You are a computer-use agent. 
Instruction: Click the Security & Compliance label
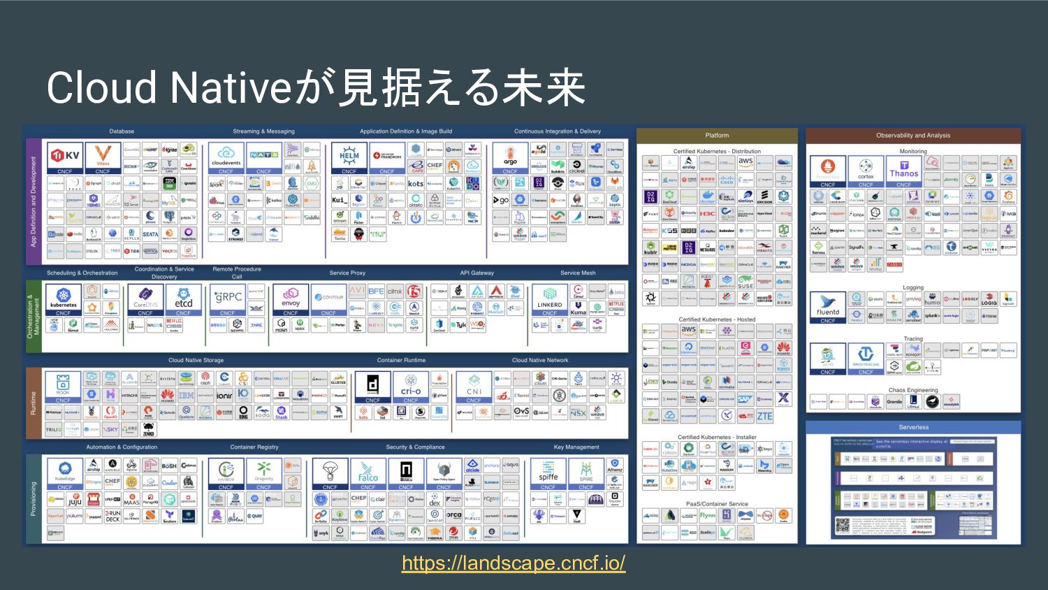[x=415, y=447]
